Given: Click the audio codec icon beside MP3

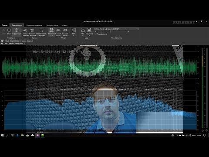Looking at the screenshot, I should (2, 44).
